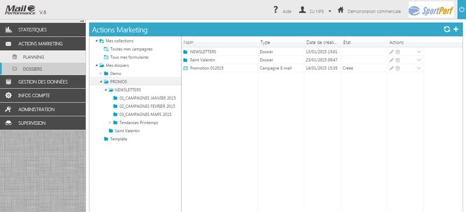
Task: Open the ACTIONS MARKETING menu
Action: [x=43, y=44]
